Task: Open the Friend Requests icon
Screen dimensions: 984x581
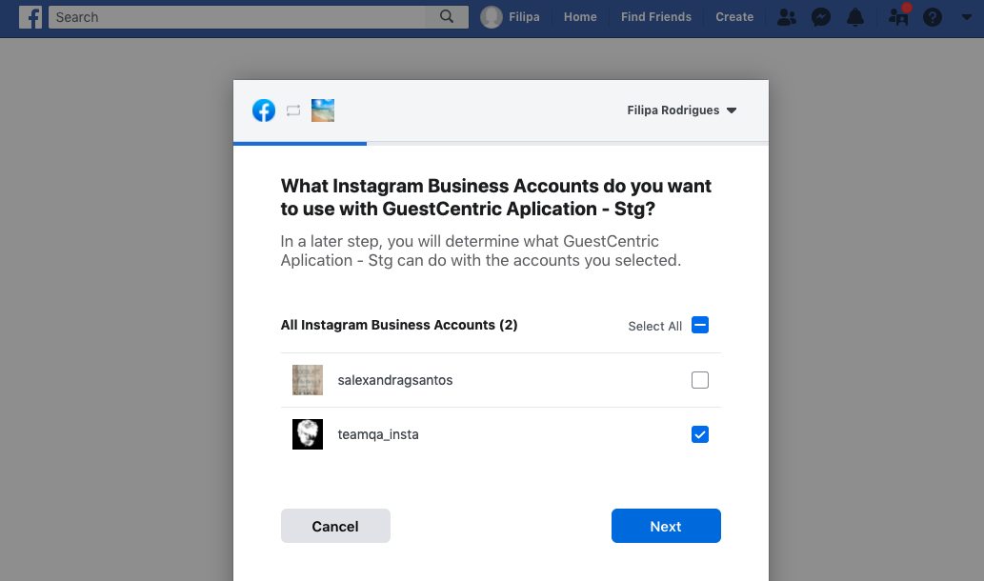Action: click(786, 17)
